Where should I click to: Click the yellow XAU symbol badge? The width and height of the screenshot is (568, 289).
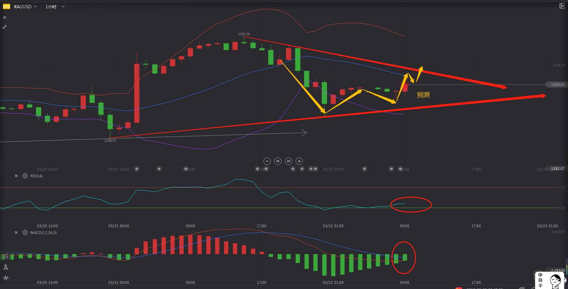point(6,6)
